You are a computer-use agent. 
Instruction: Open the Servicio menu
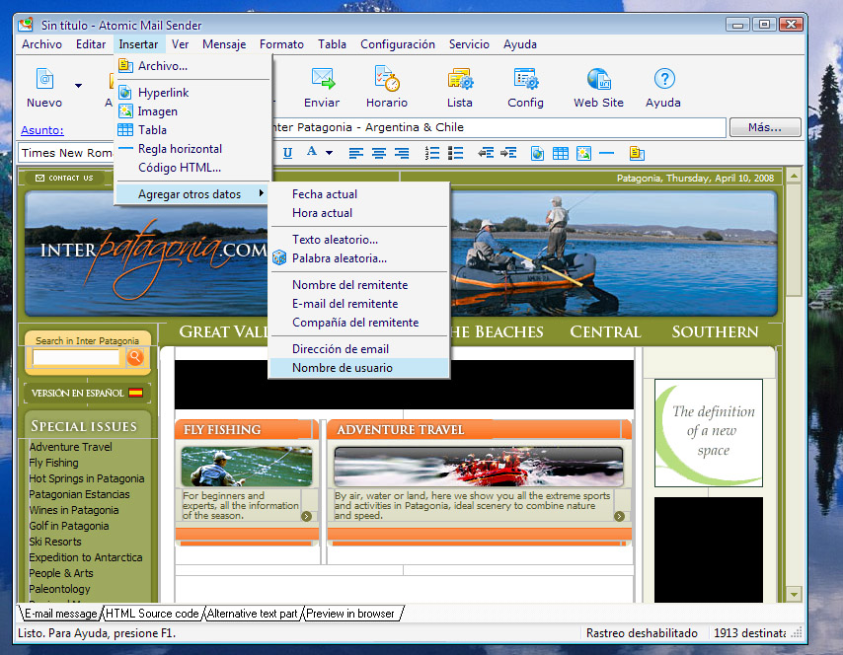[x=469, y=44]
